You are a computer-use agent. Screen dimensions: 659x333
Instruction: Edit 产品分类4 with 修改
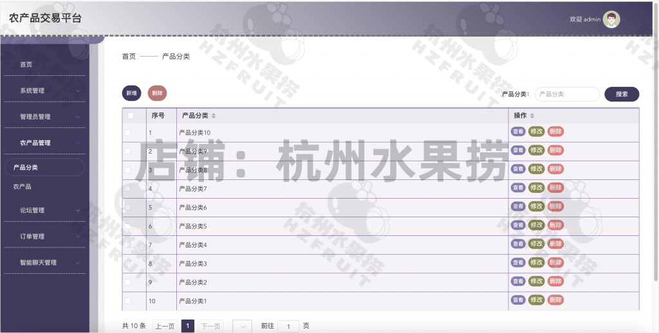point(536,244)
